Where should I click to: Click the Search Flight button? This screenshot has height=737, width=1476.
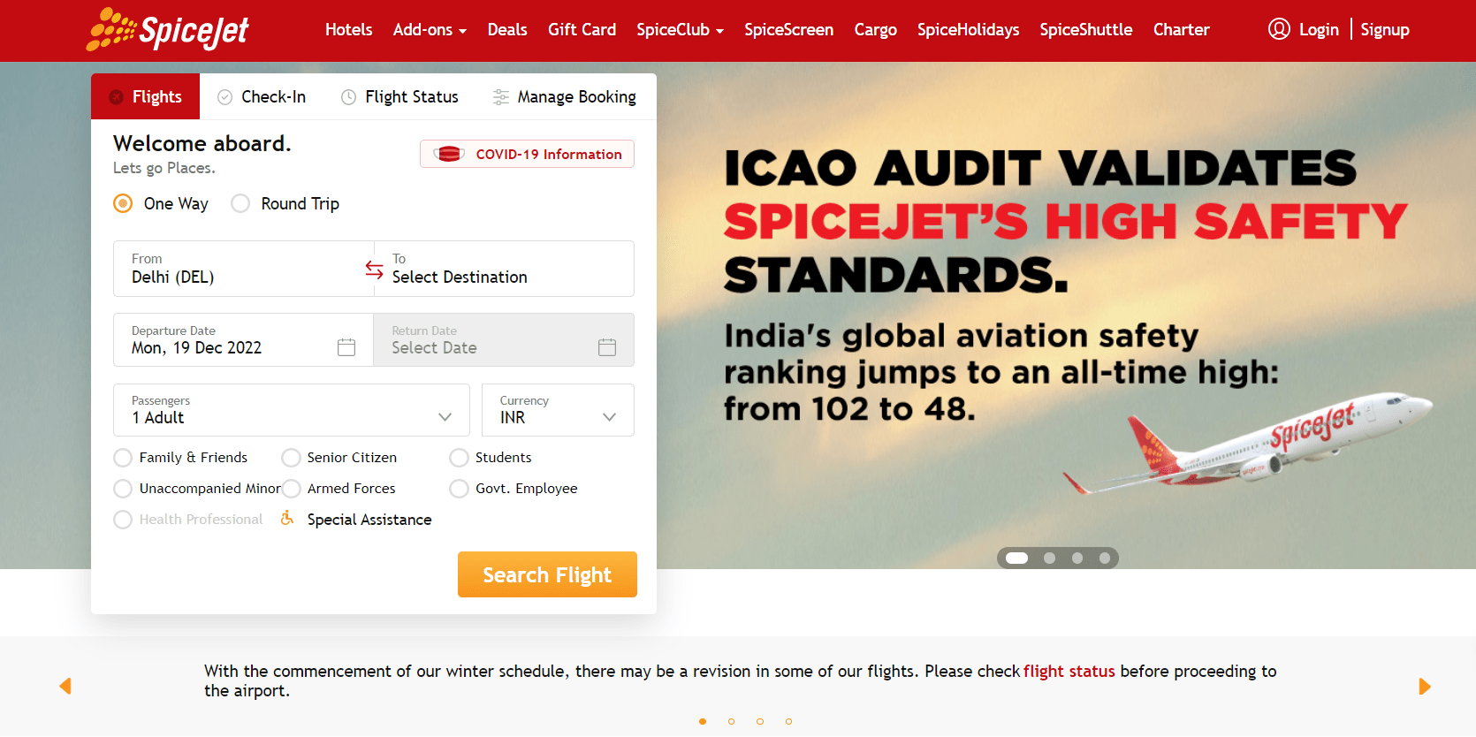pyautogui.click(x=547, y=574)
